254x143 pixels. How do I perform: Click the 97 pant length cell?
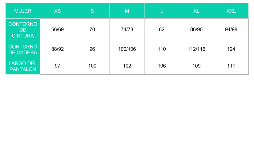point(57,66)
